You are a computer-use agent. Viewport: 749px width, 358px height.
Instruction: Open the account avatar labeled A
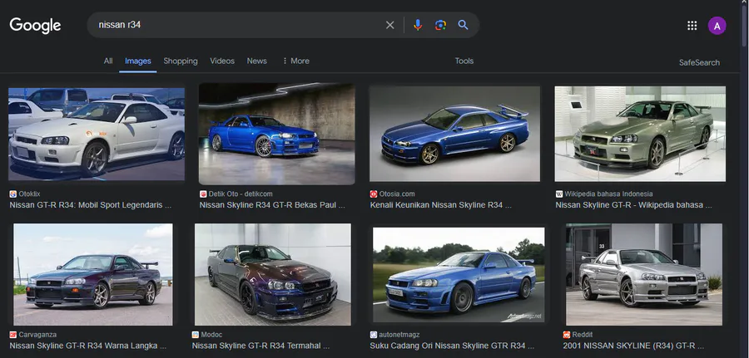(717, 26)
